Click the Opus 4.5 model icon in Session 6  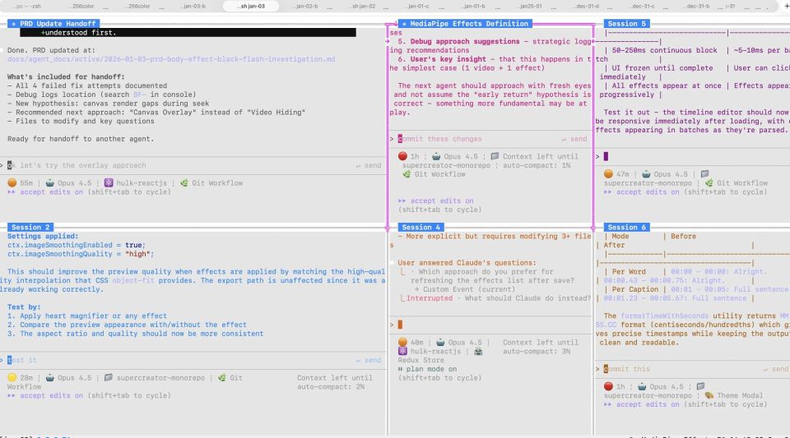pos(642,387)
